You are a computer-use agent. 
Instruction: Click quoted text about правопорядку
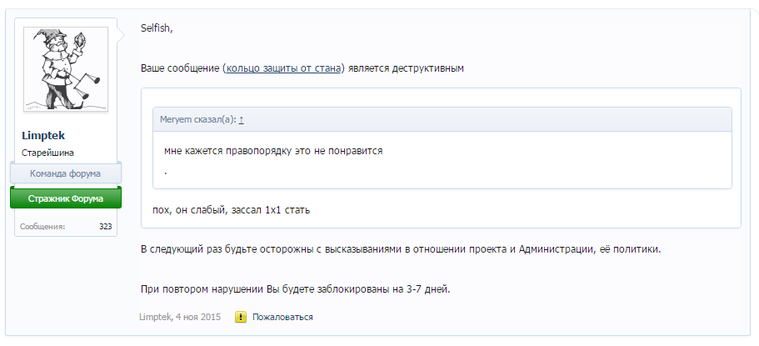pyautogui.click(x=273, y=151)
